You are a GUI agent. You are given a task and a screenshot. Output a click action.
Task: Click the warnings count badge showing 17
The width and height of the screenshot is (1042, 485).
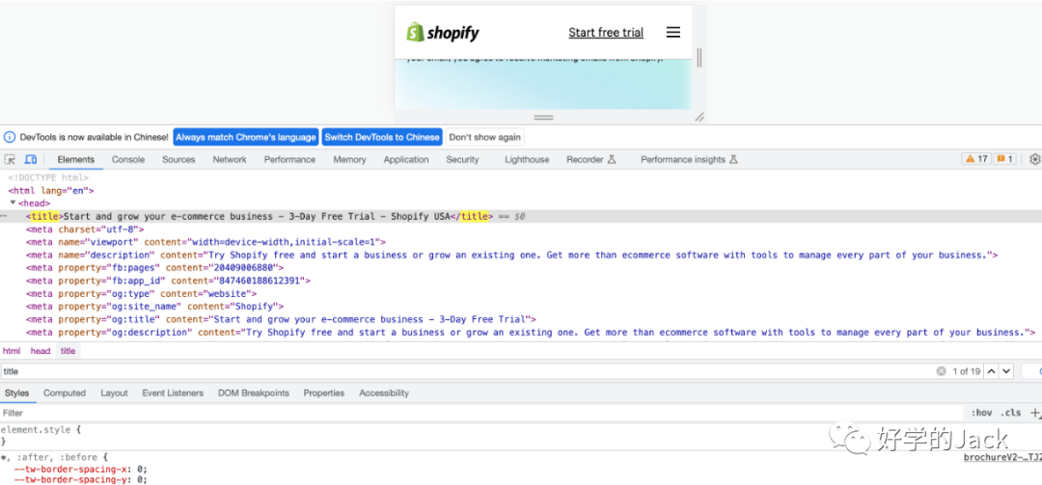click(x=976, y=160)
